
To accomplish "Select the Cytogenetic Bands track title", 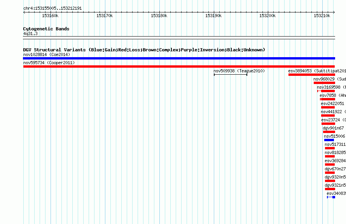I will pyautogui.click(x=46, y=29).
